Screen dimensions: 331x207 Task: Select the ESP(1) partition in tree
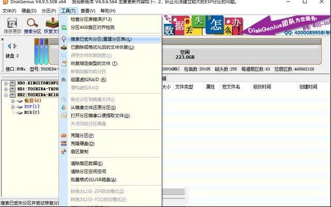[x=32, y=107]
